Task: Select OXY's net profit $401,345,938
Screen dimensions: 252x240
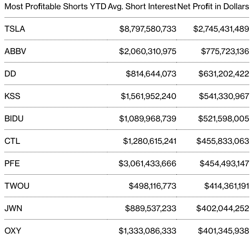Action: click(x=223, y=231)
